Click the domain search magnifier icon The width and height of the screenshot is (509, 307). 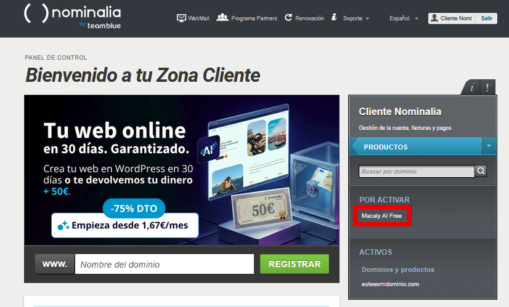(481, 171)
